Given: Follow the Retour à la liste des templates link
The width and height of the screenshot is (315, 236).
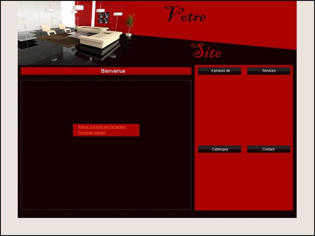Looking at the screenshot, I should [x=102, y=127].
